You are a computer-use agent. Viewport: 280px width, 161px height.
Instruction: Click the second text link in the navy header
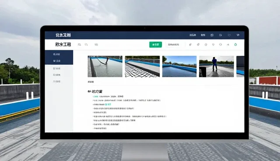pyautogui.click(x=203, y=35)
